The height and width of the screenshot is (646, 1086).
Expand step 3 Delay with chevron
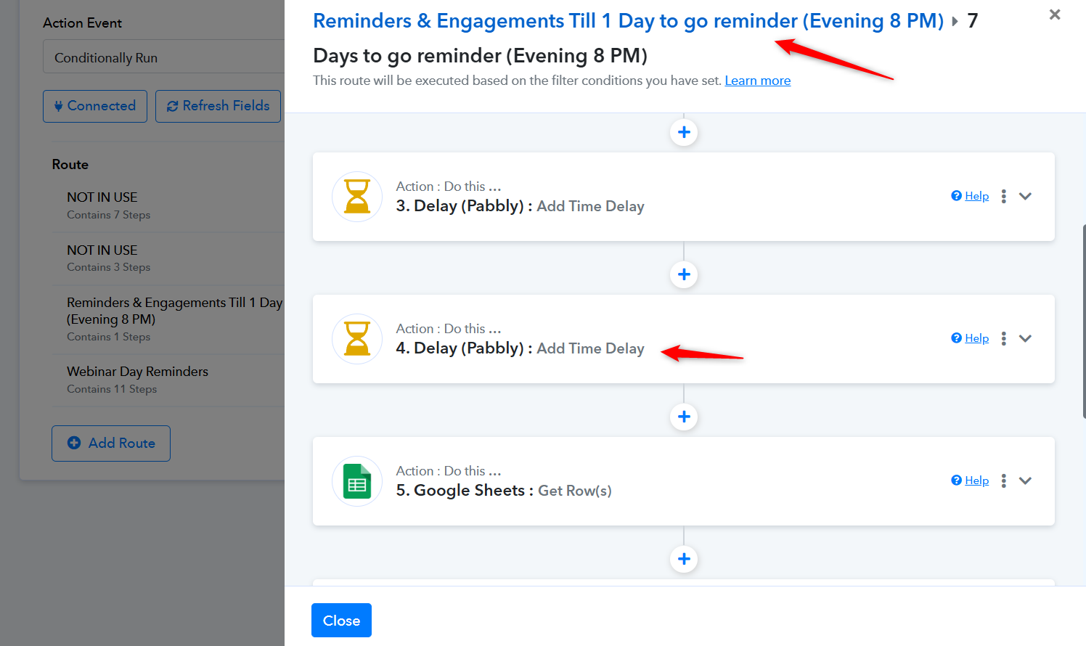click(x=1025, y=196)
